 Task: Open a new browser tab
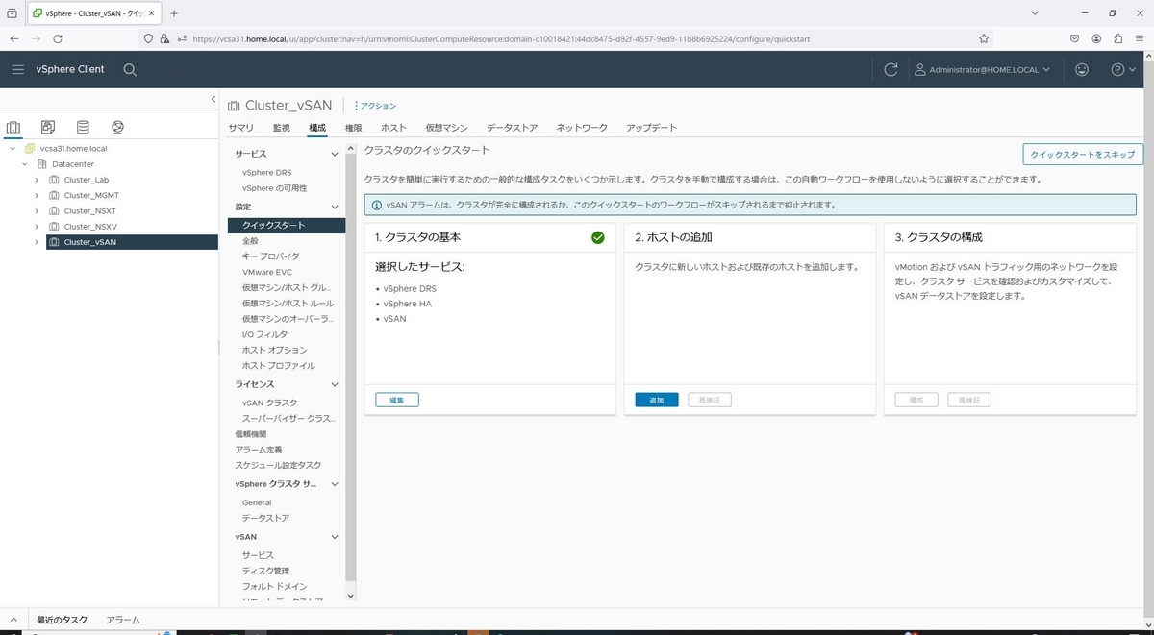[x=174, y=13]
